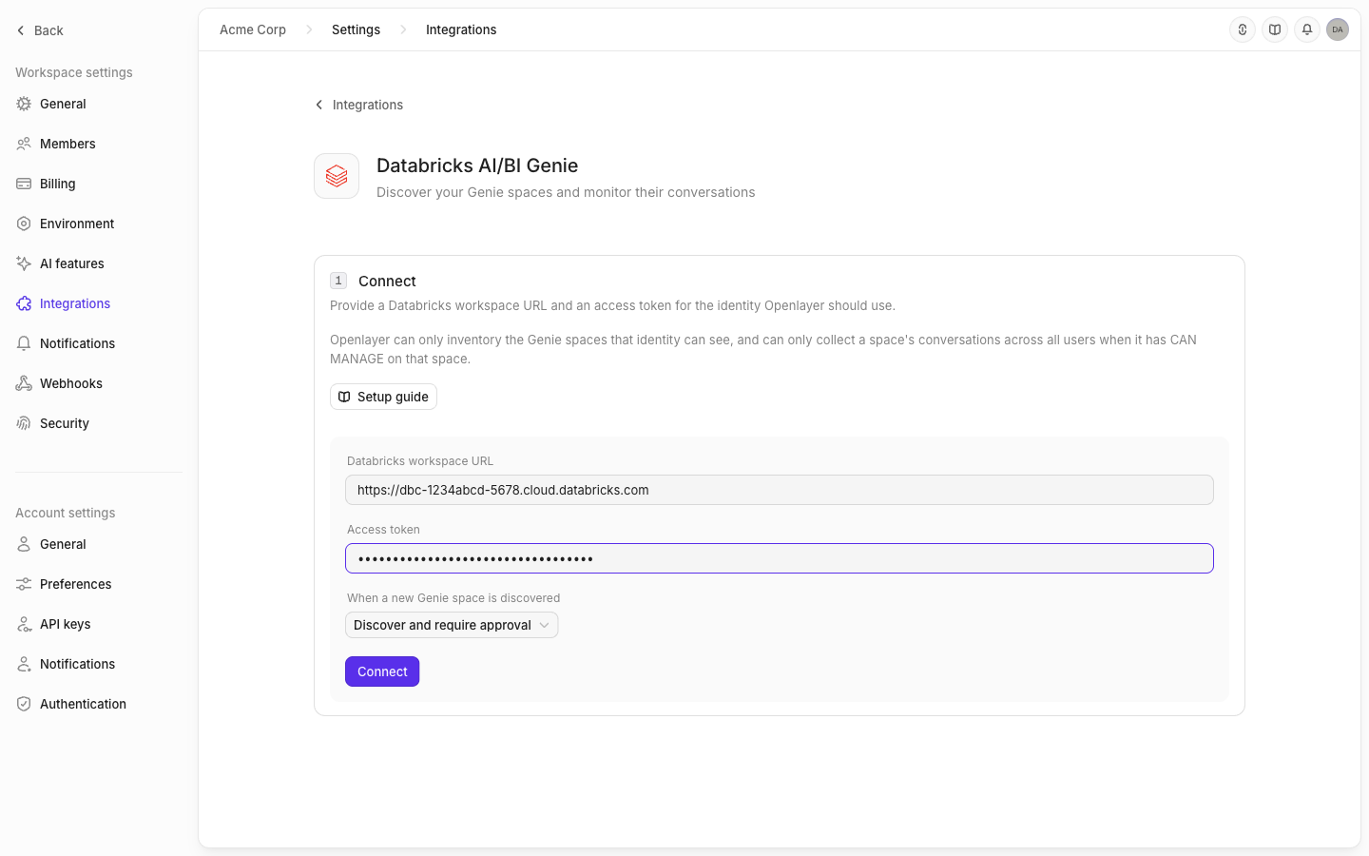Click the Security fingerprint icon
Image resolution: width=1369 pixels, height=856 pixels.
(24, 423)
